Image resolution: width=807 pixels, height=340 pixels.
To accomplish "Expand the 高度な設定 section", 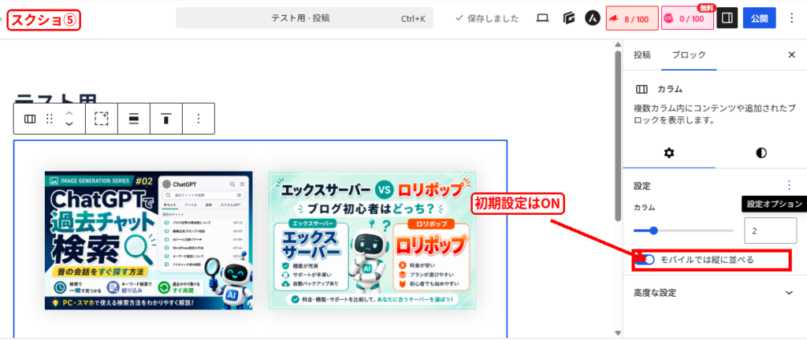I will [715, 293].
